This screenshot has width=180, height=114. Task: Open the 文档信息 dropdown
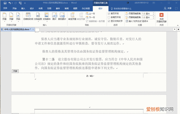38,17
